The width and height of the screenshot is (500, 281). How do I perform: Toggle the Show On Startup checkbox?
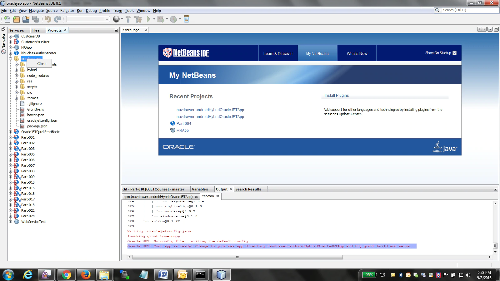(455, 53)
